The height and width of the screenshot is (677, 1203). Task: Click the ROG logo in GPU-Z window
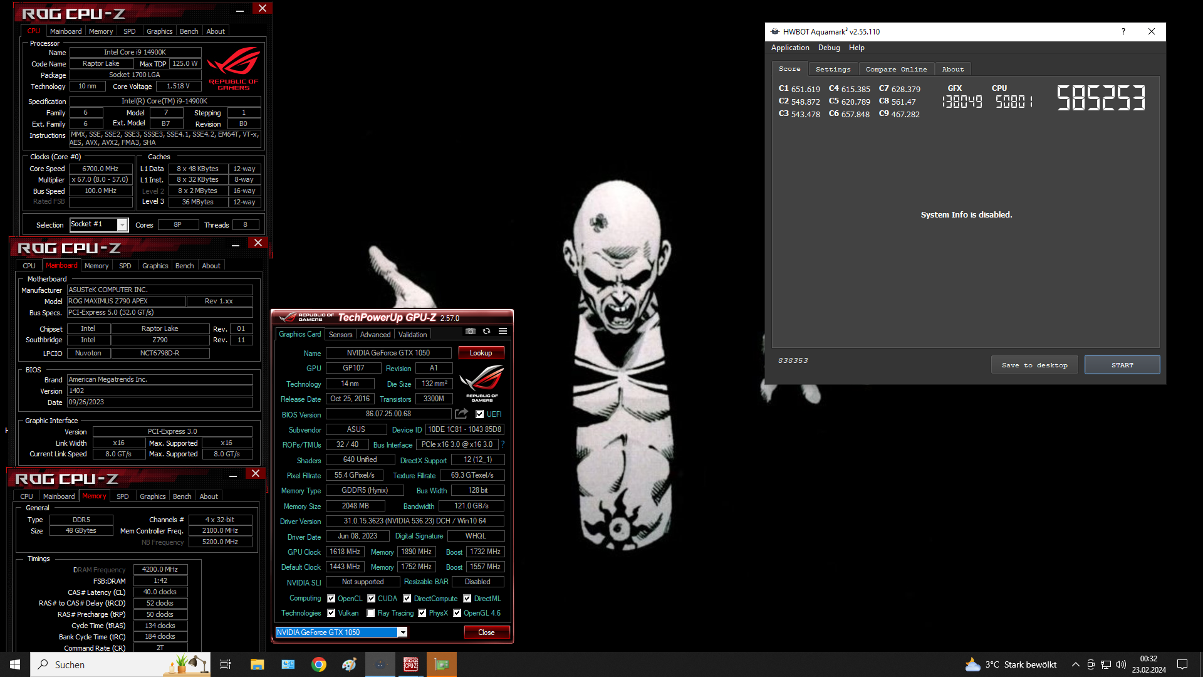(482, 383)
